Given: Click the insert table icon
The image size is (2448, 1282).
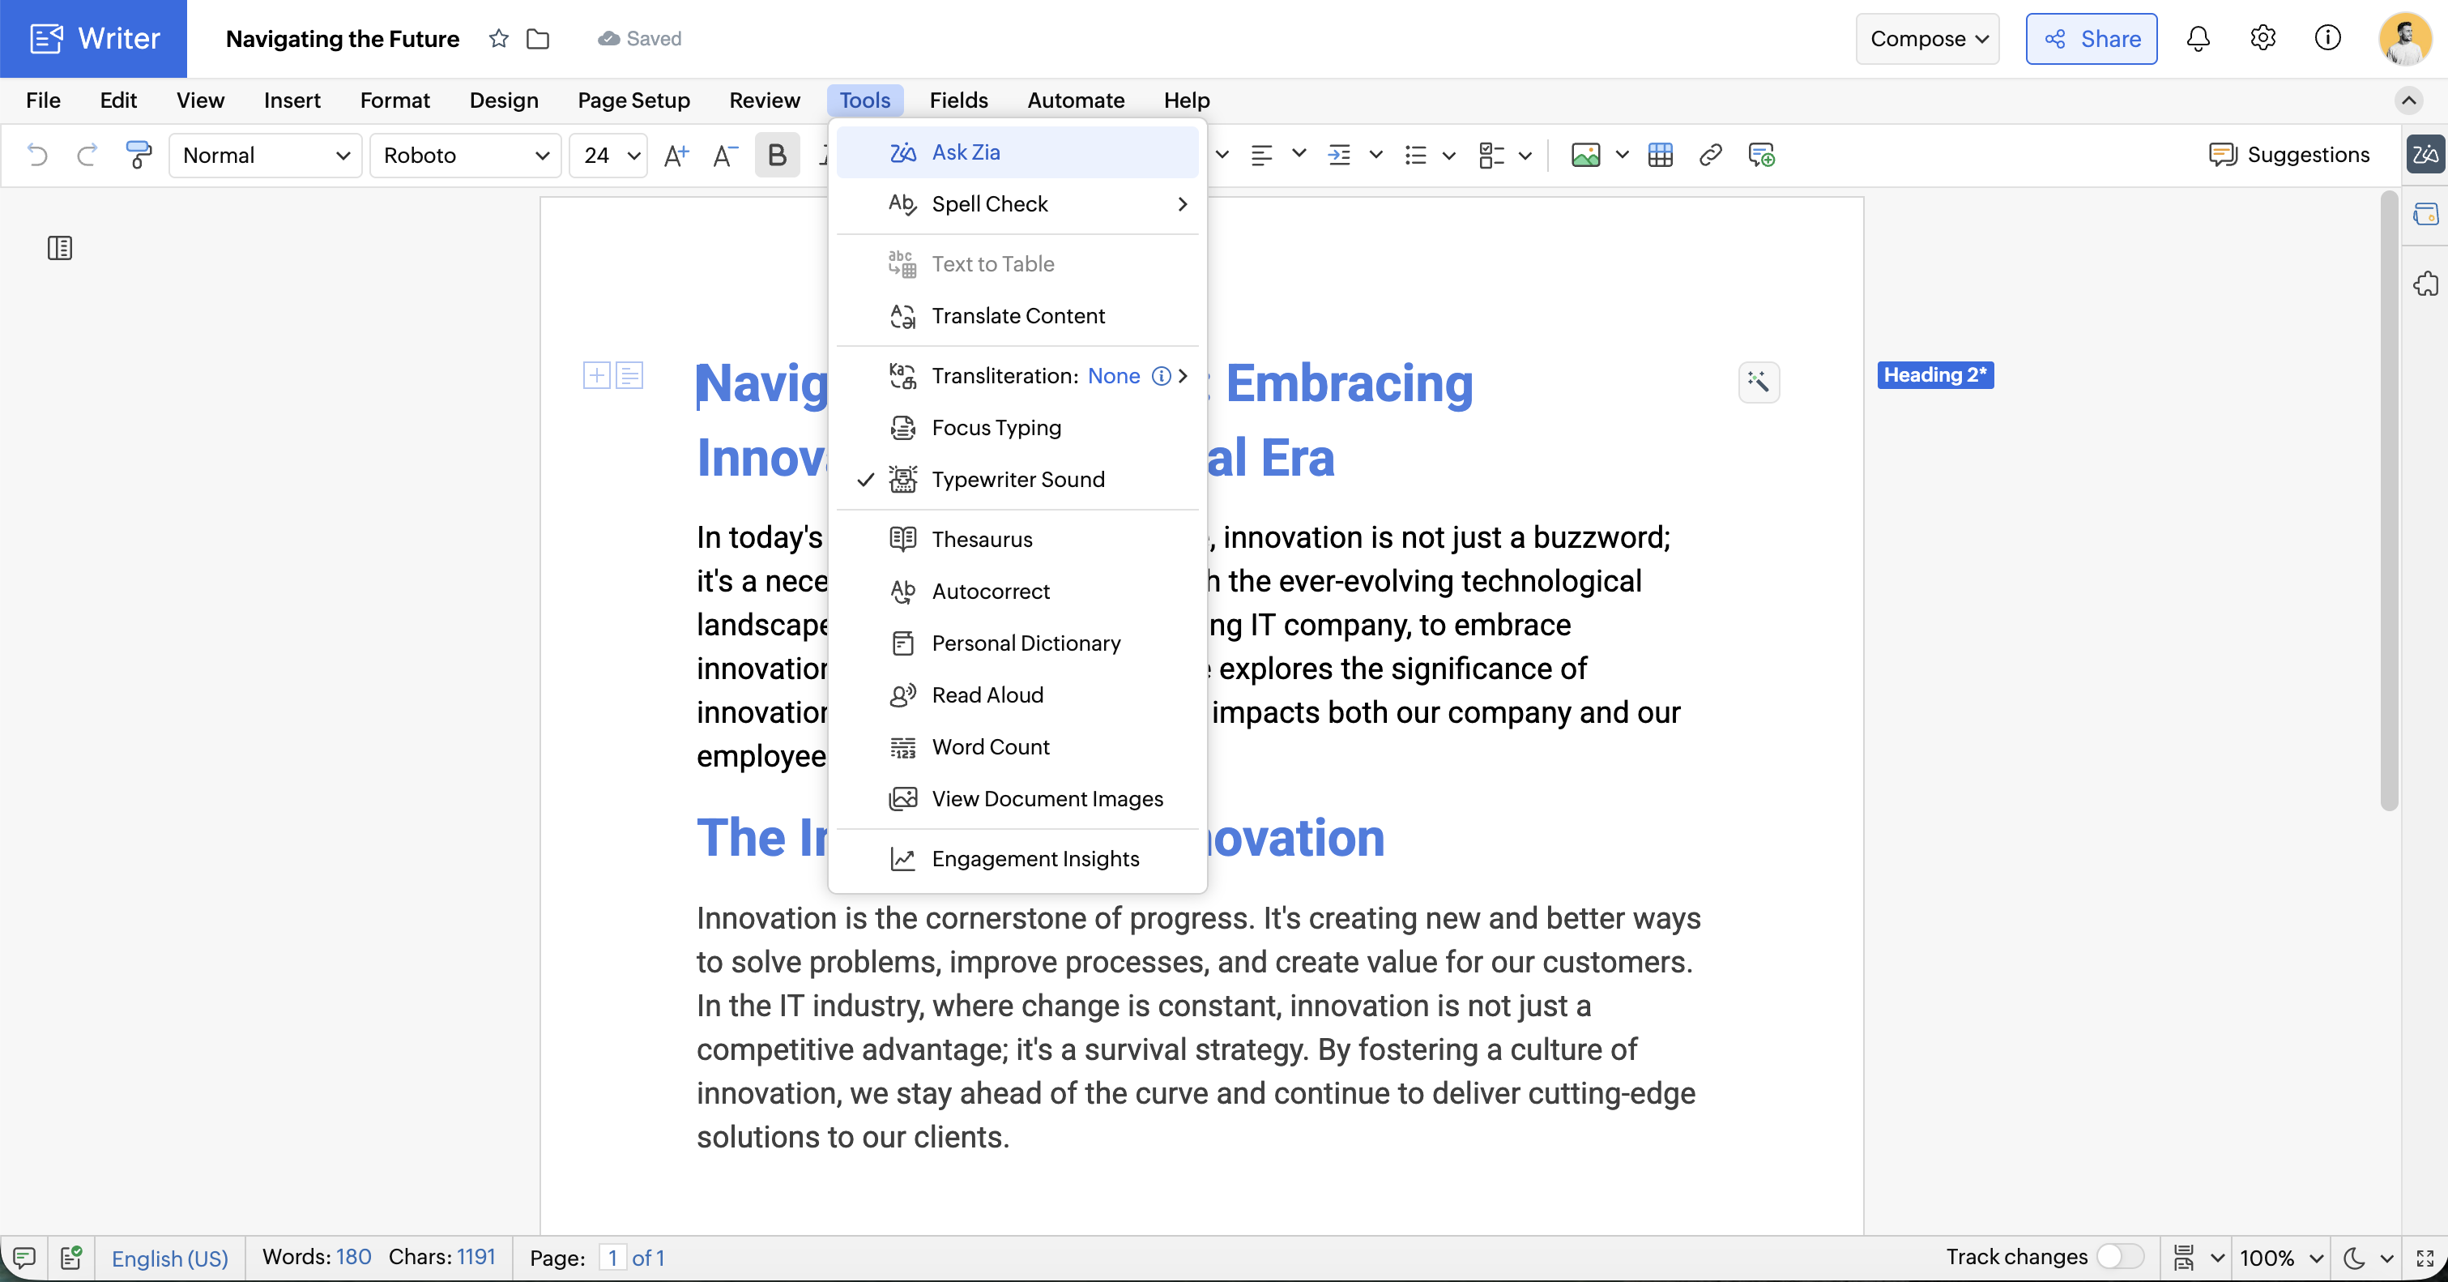Looking at the screenshot, I should pyautogui.click(x=1660, y=155).
